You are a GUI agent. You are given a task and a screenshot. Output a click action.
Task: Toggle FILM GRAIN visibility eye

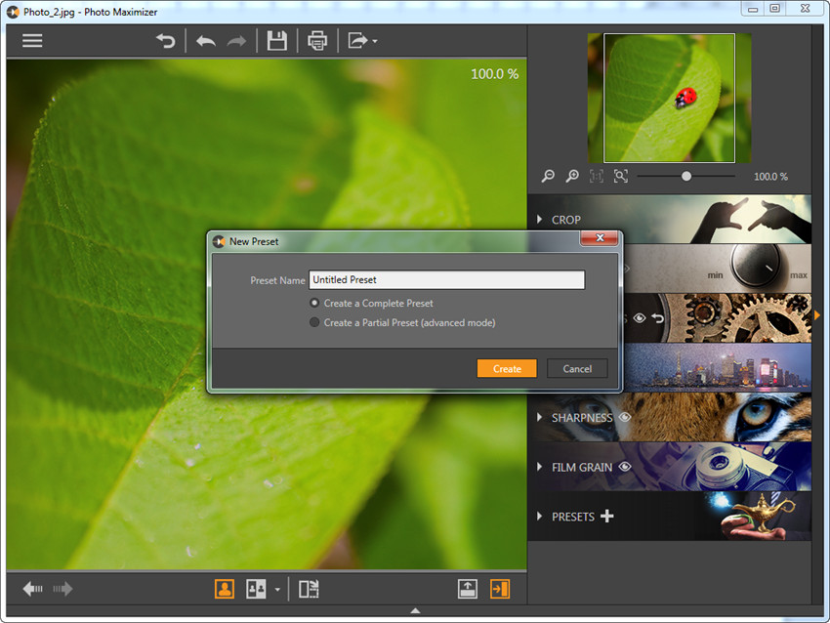coord(625,467)
